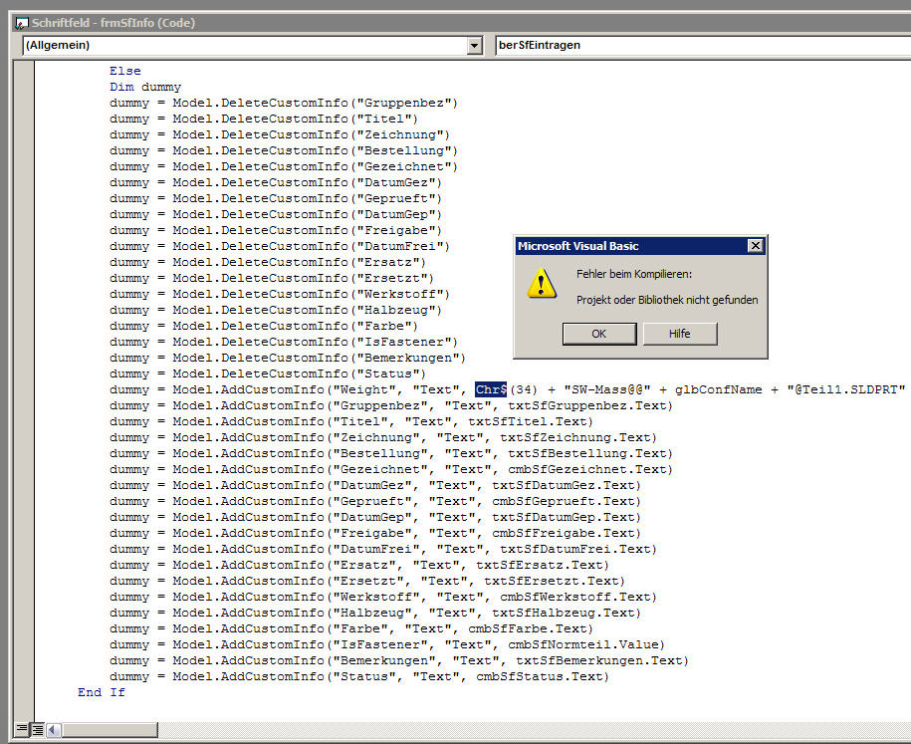Click the DeleteCustomInfo("IsFastener") line
Image resolution: width=911 pixels, height=744 pixels.
(284, 342)
